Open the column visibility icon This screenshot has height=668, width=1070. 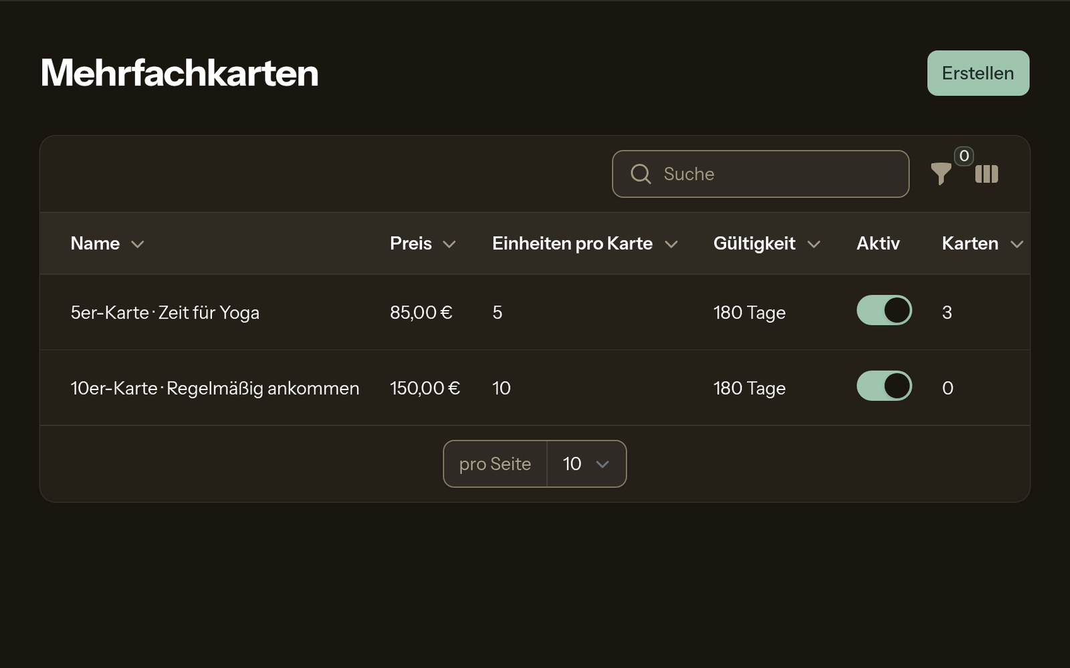[x=986, y=174]
